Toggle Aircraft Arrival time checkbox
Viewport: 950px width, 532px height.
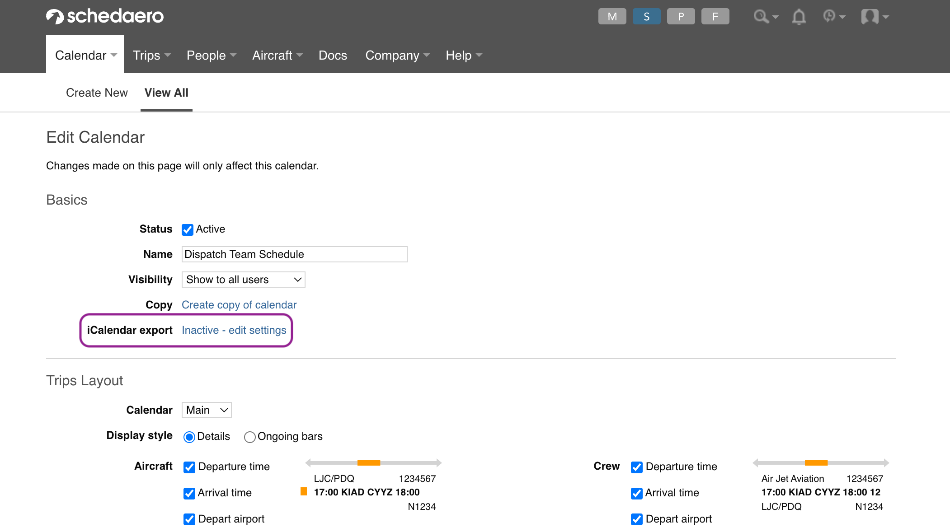click(189, 494)
